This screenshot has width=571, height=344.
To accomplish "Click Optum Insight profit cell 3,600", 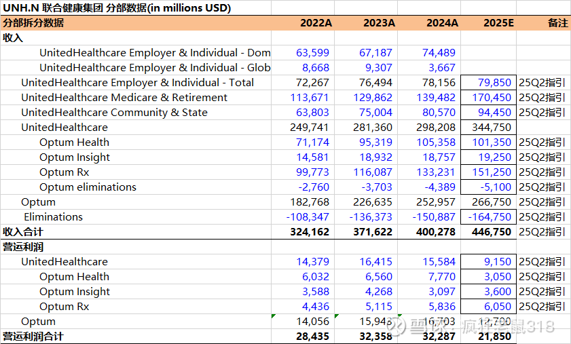I will coord(498,292).
